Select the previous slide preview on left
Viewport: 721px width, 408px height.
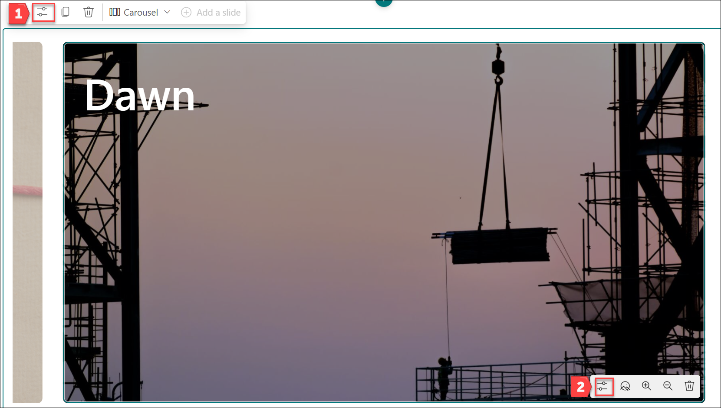tap(27, 222)
